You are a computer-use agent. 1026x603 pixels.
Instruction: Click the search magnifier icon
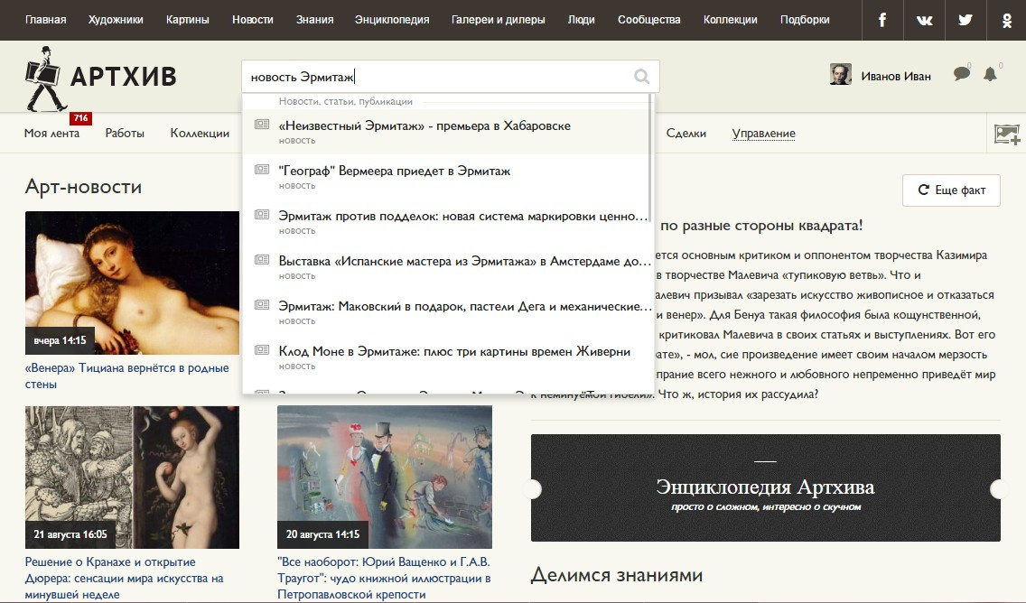point(642,77)
